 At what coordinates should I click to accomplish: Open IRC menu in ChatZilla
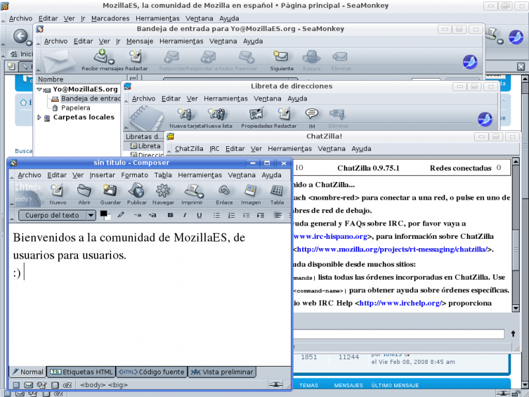pyautogui.click(x=214, y=148)
